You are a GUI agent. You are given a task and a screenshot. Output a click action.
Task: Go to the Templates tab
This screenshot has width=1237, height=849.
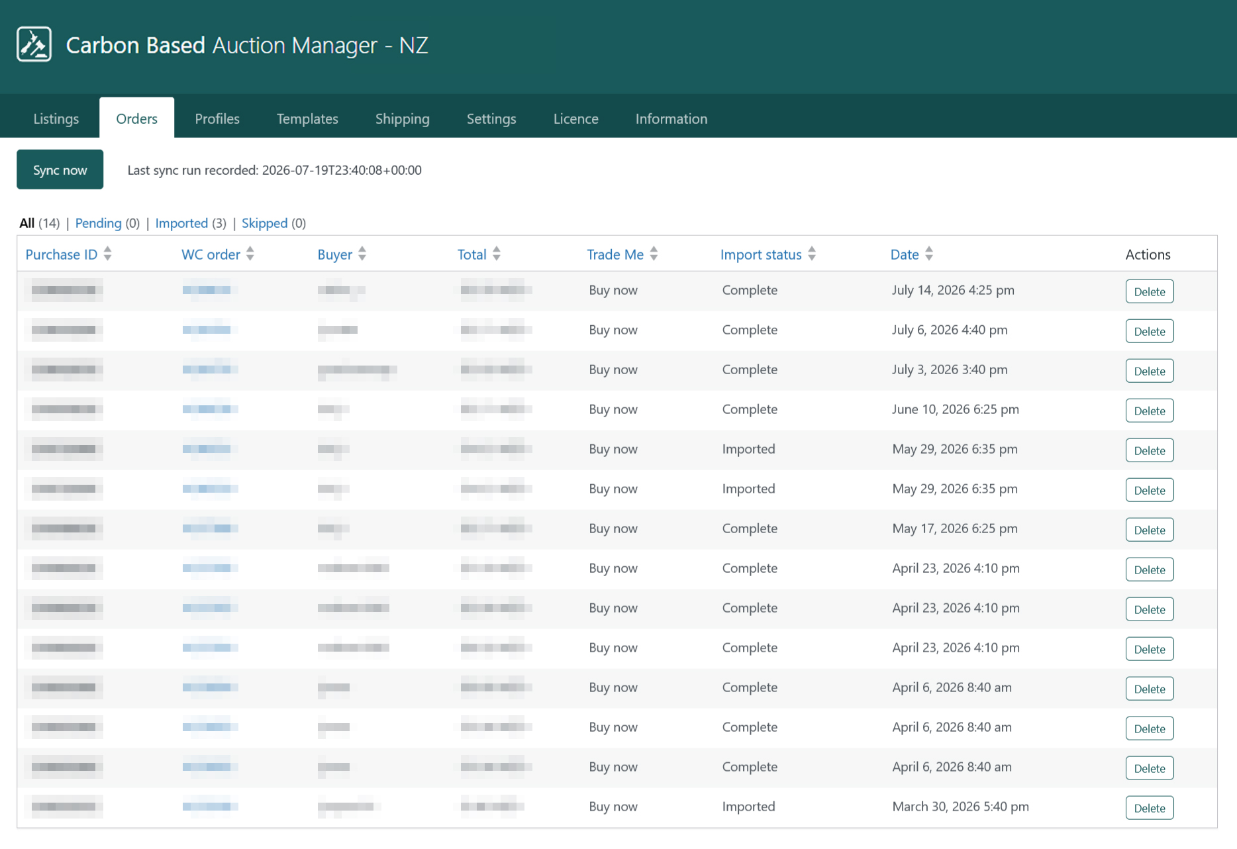pos(307,119)
